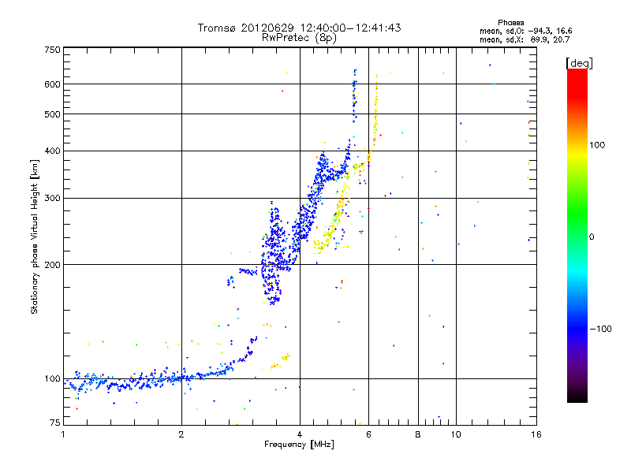Click the y-axis tick label '300'
631x473 pixels.
(x=52, y=198)
